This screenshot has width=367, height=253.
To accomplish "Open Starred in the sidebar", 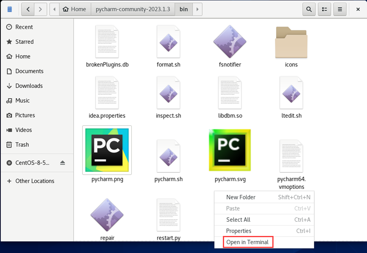I will click(x=37, y=42).
